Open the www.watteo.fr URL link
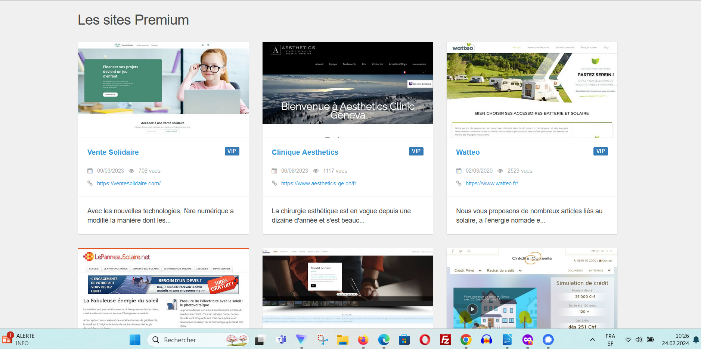Image resolution: width=701 pixels, height=349 pixels. tap(491, 183)
